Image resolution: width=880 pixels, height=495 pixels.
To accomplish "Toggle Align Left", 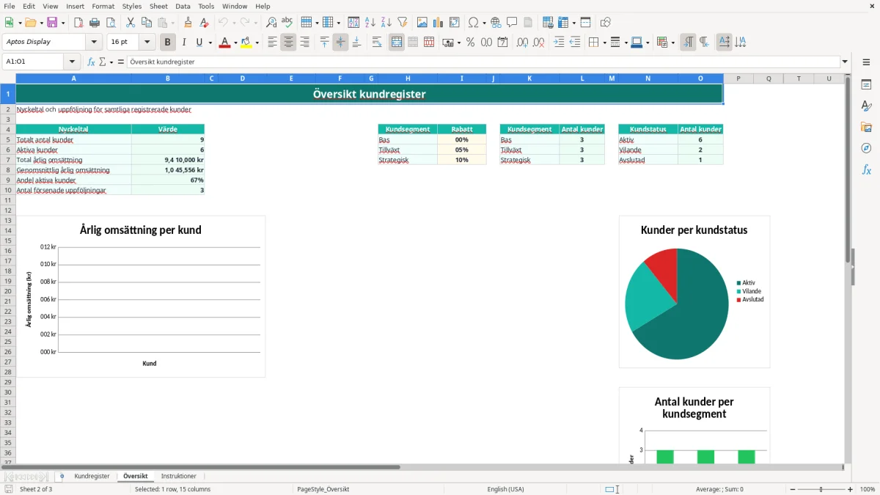I will pos(272,43).
